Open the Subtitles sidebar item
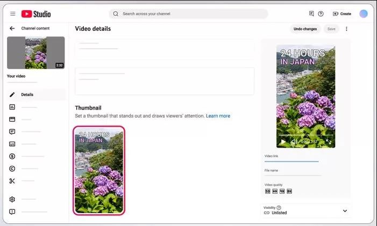Viewport: 377px width, 226px height. click(x=12, y=144)
